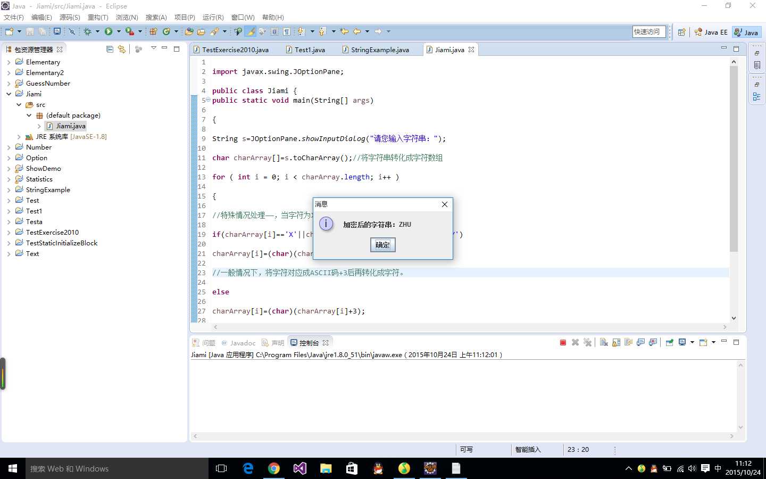Click the editor vertical scrollbar thumb
The height and width of the screenshot is (479, 766).
[734, 160]
